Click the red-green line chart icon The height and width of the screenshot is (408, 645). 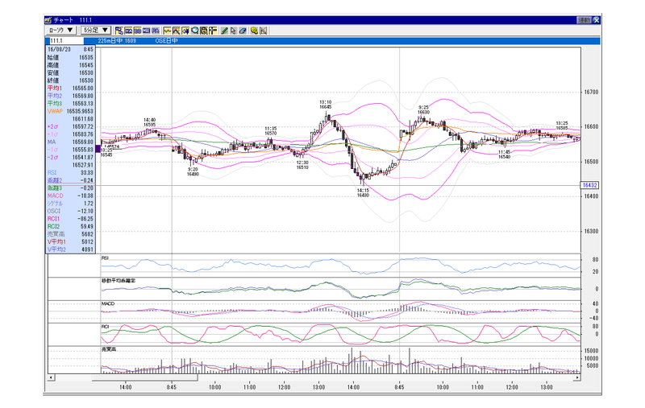point(168,31)
